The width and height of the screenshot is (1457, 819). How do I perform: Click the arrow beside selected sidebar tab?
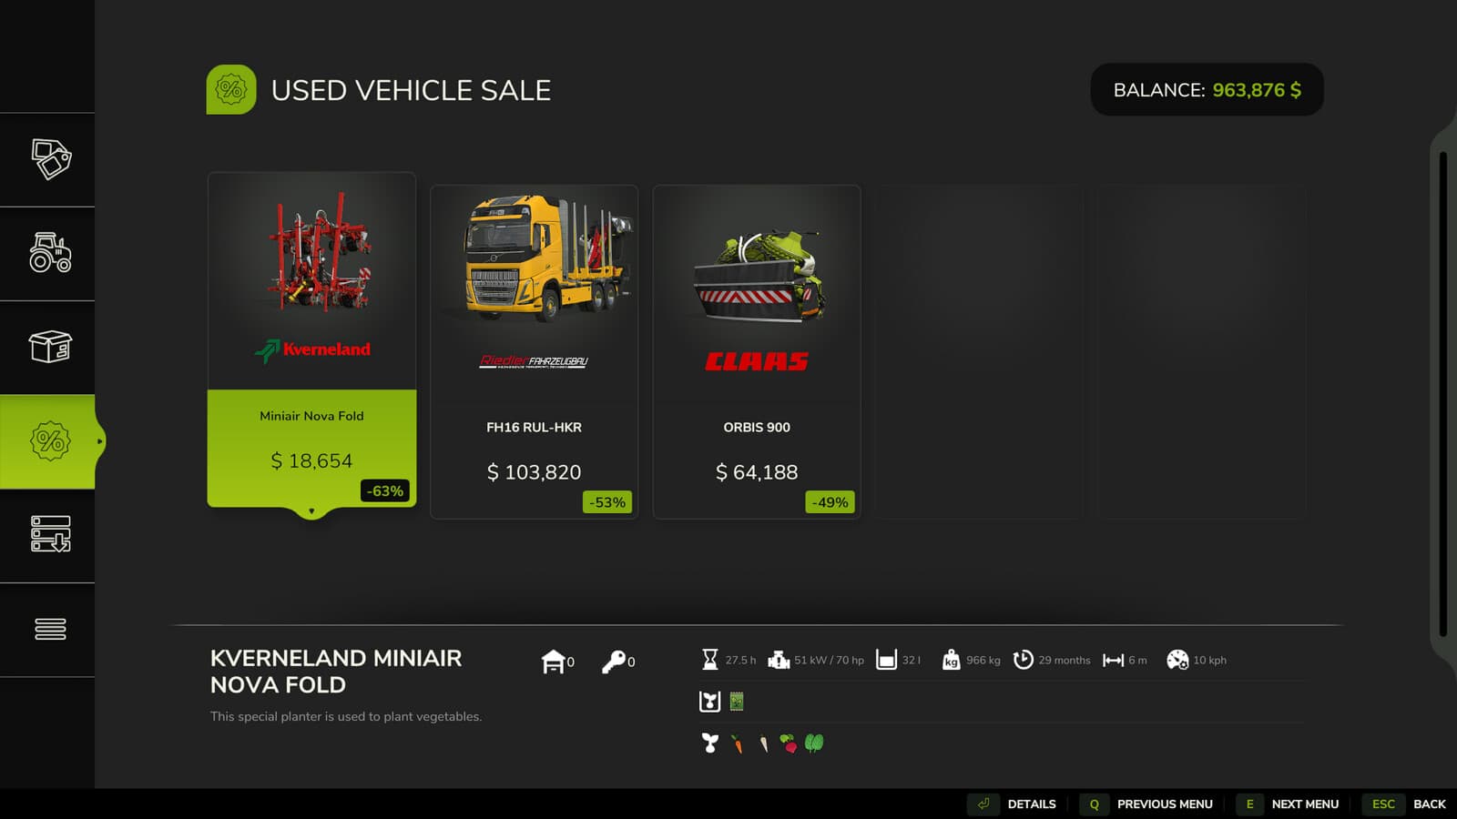point(100,441)
